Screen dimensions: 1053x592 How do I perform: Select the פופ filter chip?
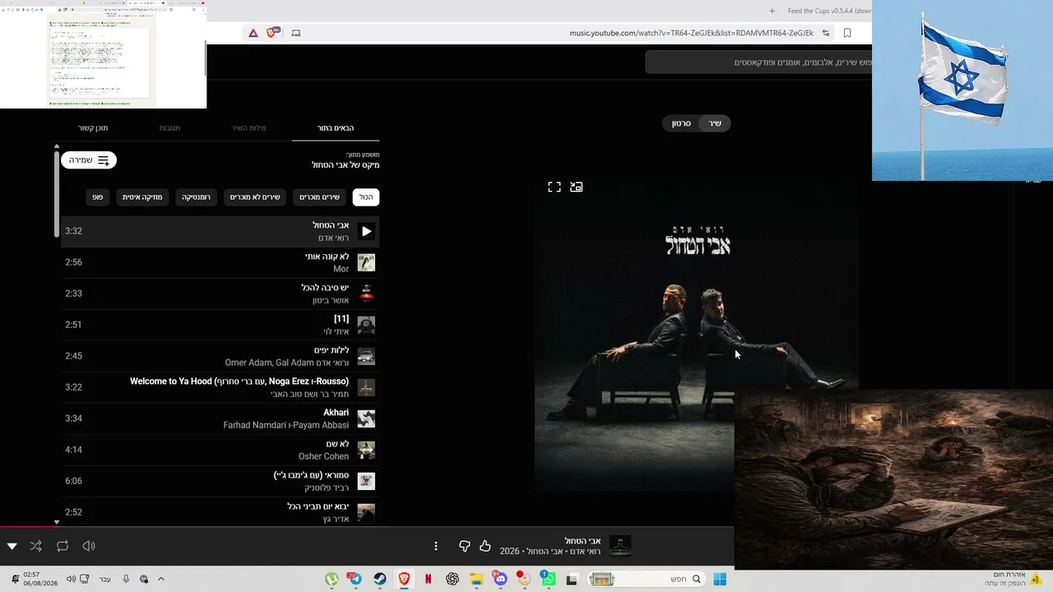[x=98, y=197]
